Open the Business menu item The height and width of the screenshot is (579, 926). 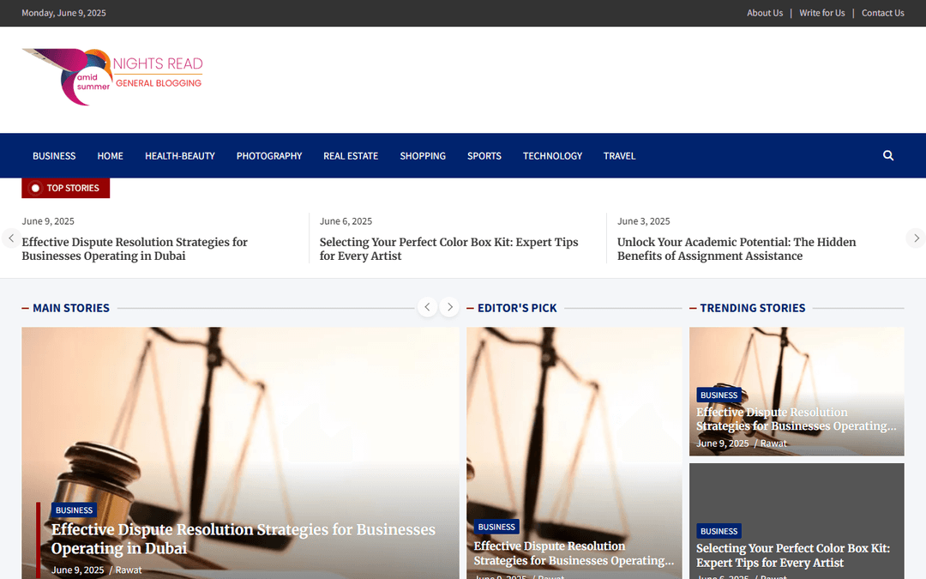point(54,156)
